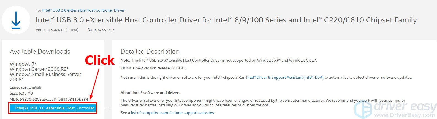Viewport: 437px width, 119px height.
Task: Open the Intel USB 3.0 eXtensible Host Controller Driver breadcrumb link
Action: pos(83,10)
